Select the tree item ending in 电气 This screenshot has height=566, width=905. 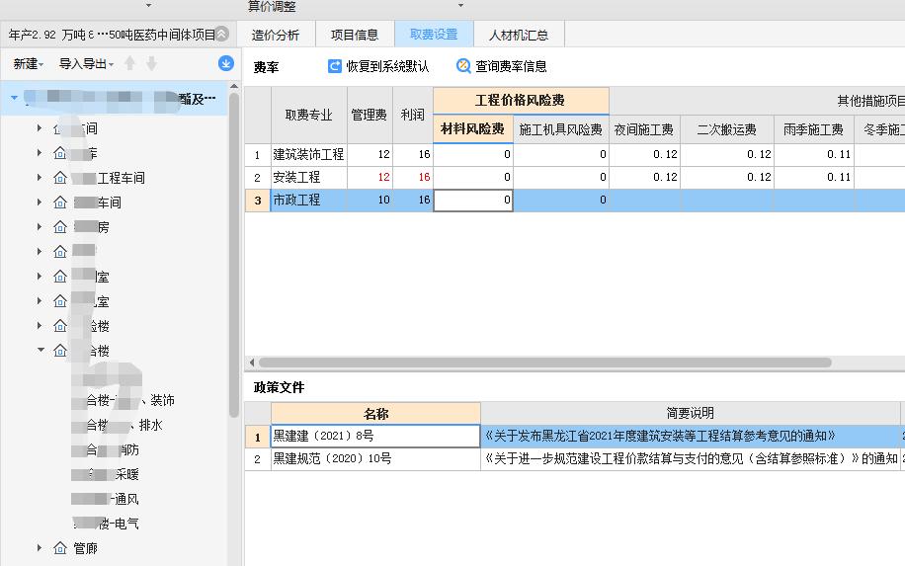click(106, 524)
